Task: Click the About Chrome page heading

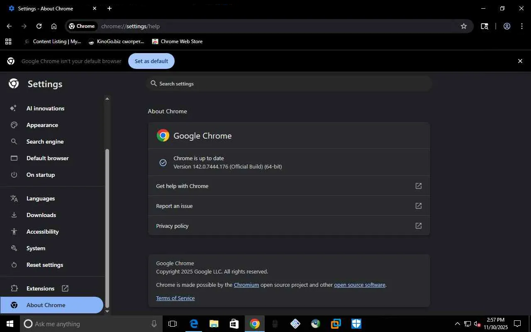Action: click(x=167, y=111)
